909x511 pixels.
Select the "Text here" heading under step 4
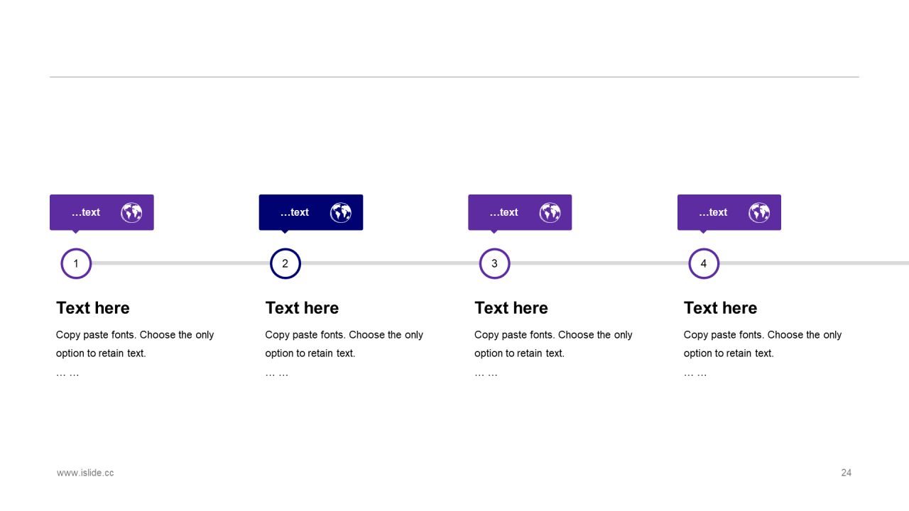tap(720, 308)
